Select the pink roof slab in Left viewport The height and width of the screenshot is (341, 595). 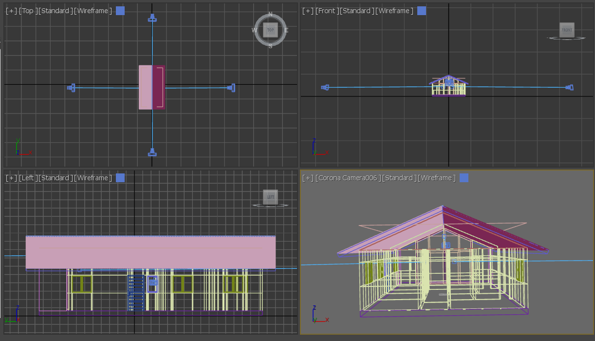pyautogui.click(x=150, y=252)
